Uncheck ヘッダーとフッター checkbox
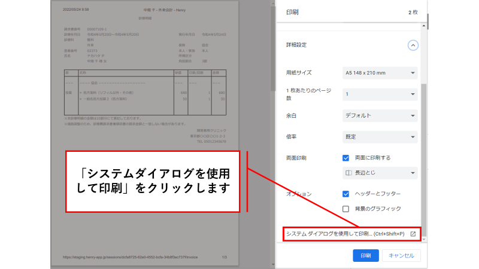This screenshot has height=269, width=479. (345, 194)
